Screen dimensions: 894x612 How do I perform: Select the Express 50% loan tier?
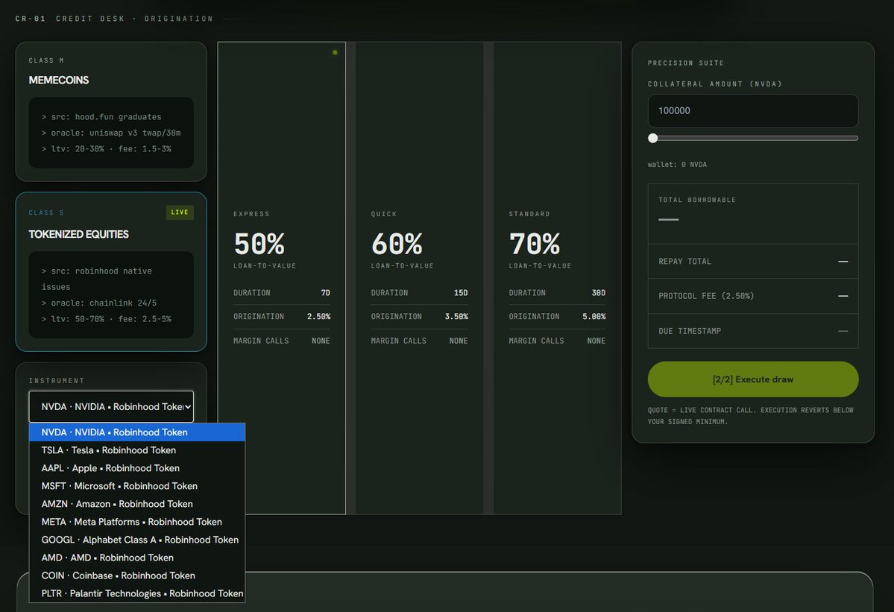tap(282, 278)
